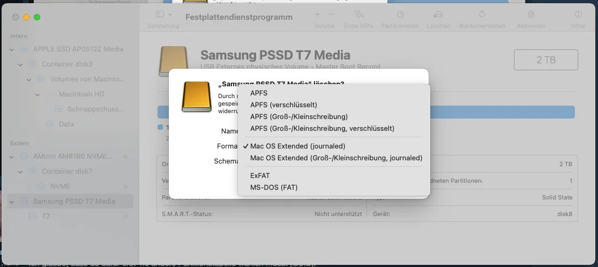This screenshot has height=267, width=598.
Task: Click the Solid State type value
Action: [x=557, y=198]
